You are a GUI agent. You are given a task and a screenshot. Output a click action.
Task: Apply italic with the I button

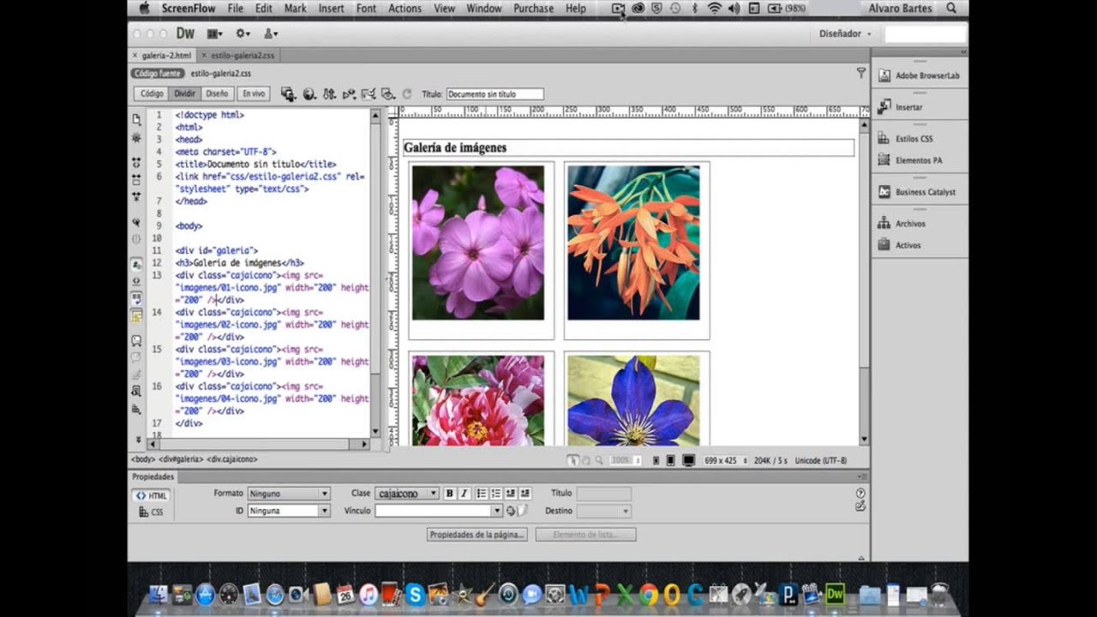464,494
